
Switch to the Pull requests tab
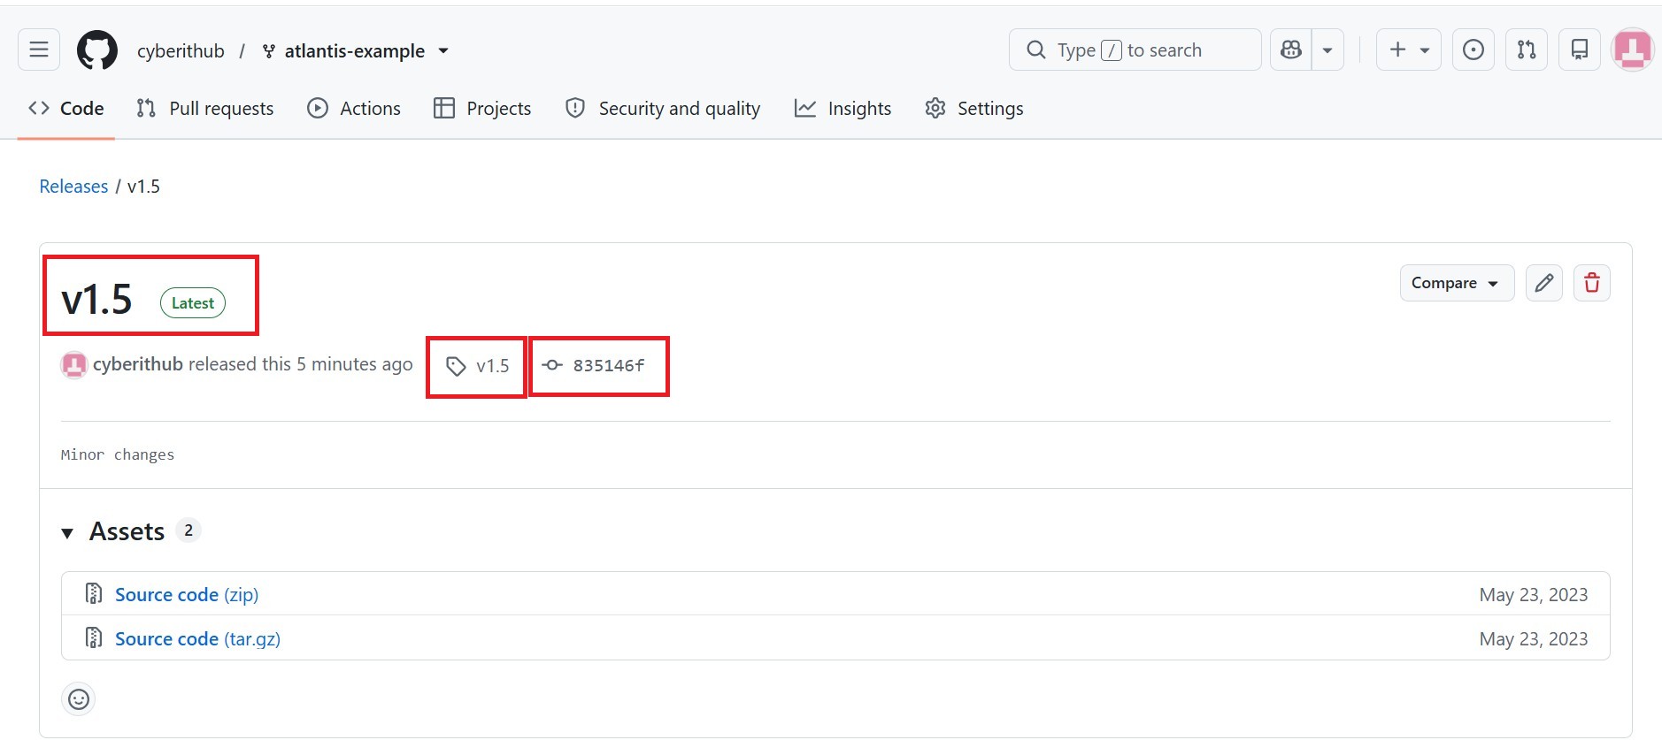click(x=205, y=108)
